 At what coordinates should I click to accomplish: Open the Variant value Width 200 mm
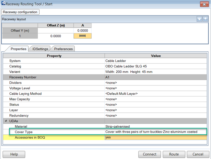[156, 72]
